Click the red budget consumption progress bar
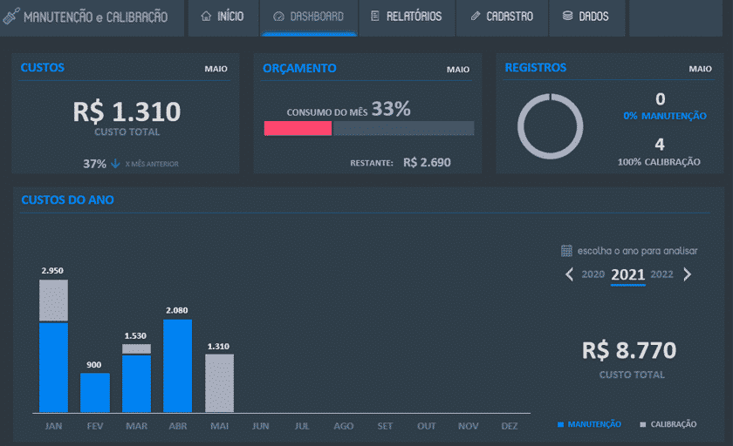This screenshot has height=446, width=733. [x=298, y=128]
